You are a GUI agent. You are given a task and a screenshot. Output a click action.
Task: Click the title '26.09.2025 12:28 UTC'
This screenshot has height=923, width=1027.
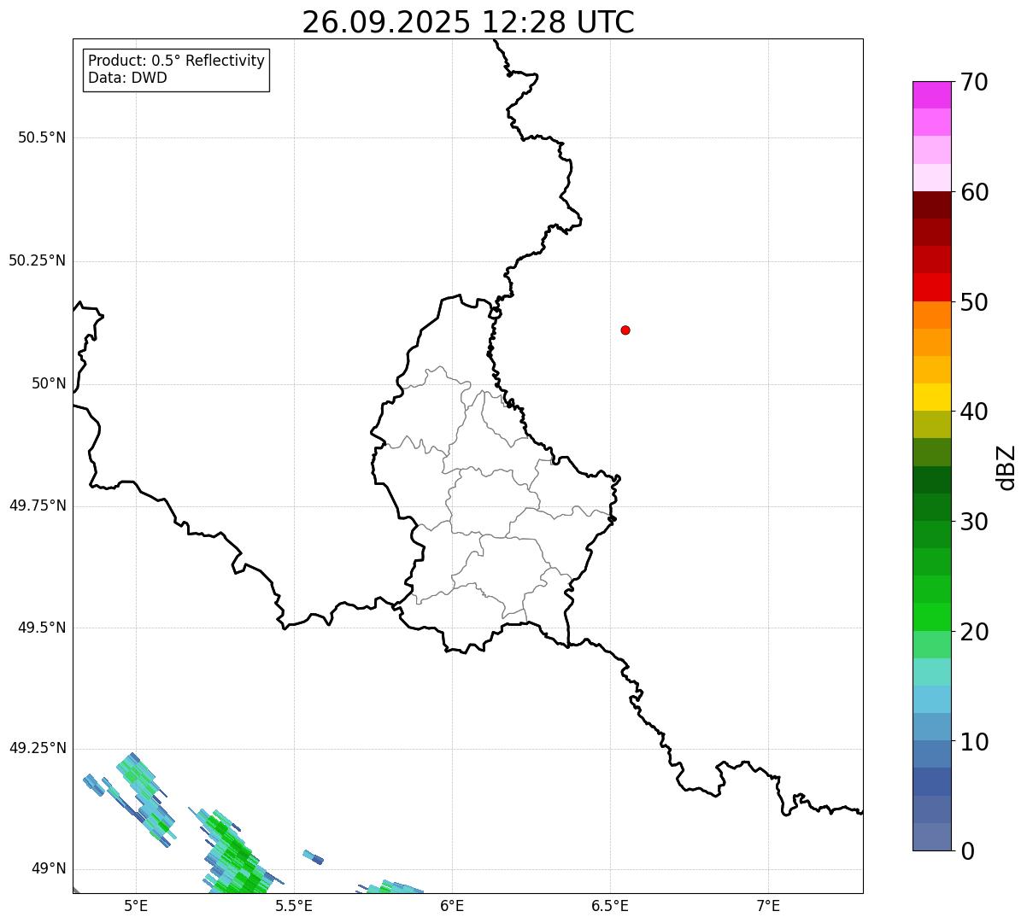pyautogui.click(x=468, y=22)
